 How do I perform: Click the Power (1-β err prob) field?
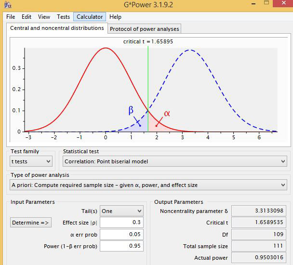pyautogui.click(x=121, y=246)
